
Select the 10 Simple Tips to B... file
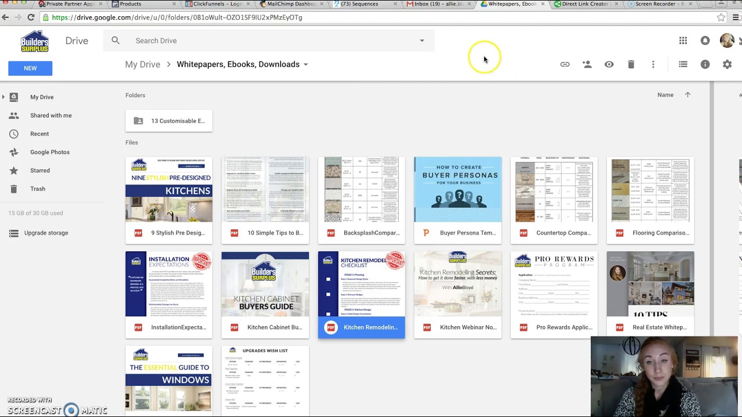pos(265,200)
